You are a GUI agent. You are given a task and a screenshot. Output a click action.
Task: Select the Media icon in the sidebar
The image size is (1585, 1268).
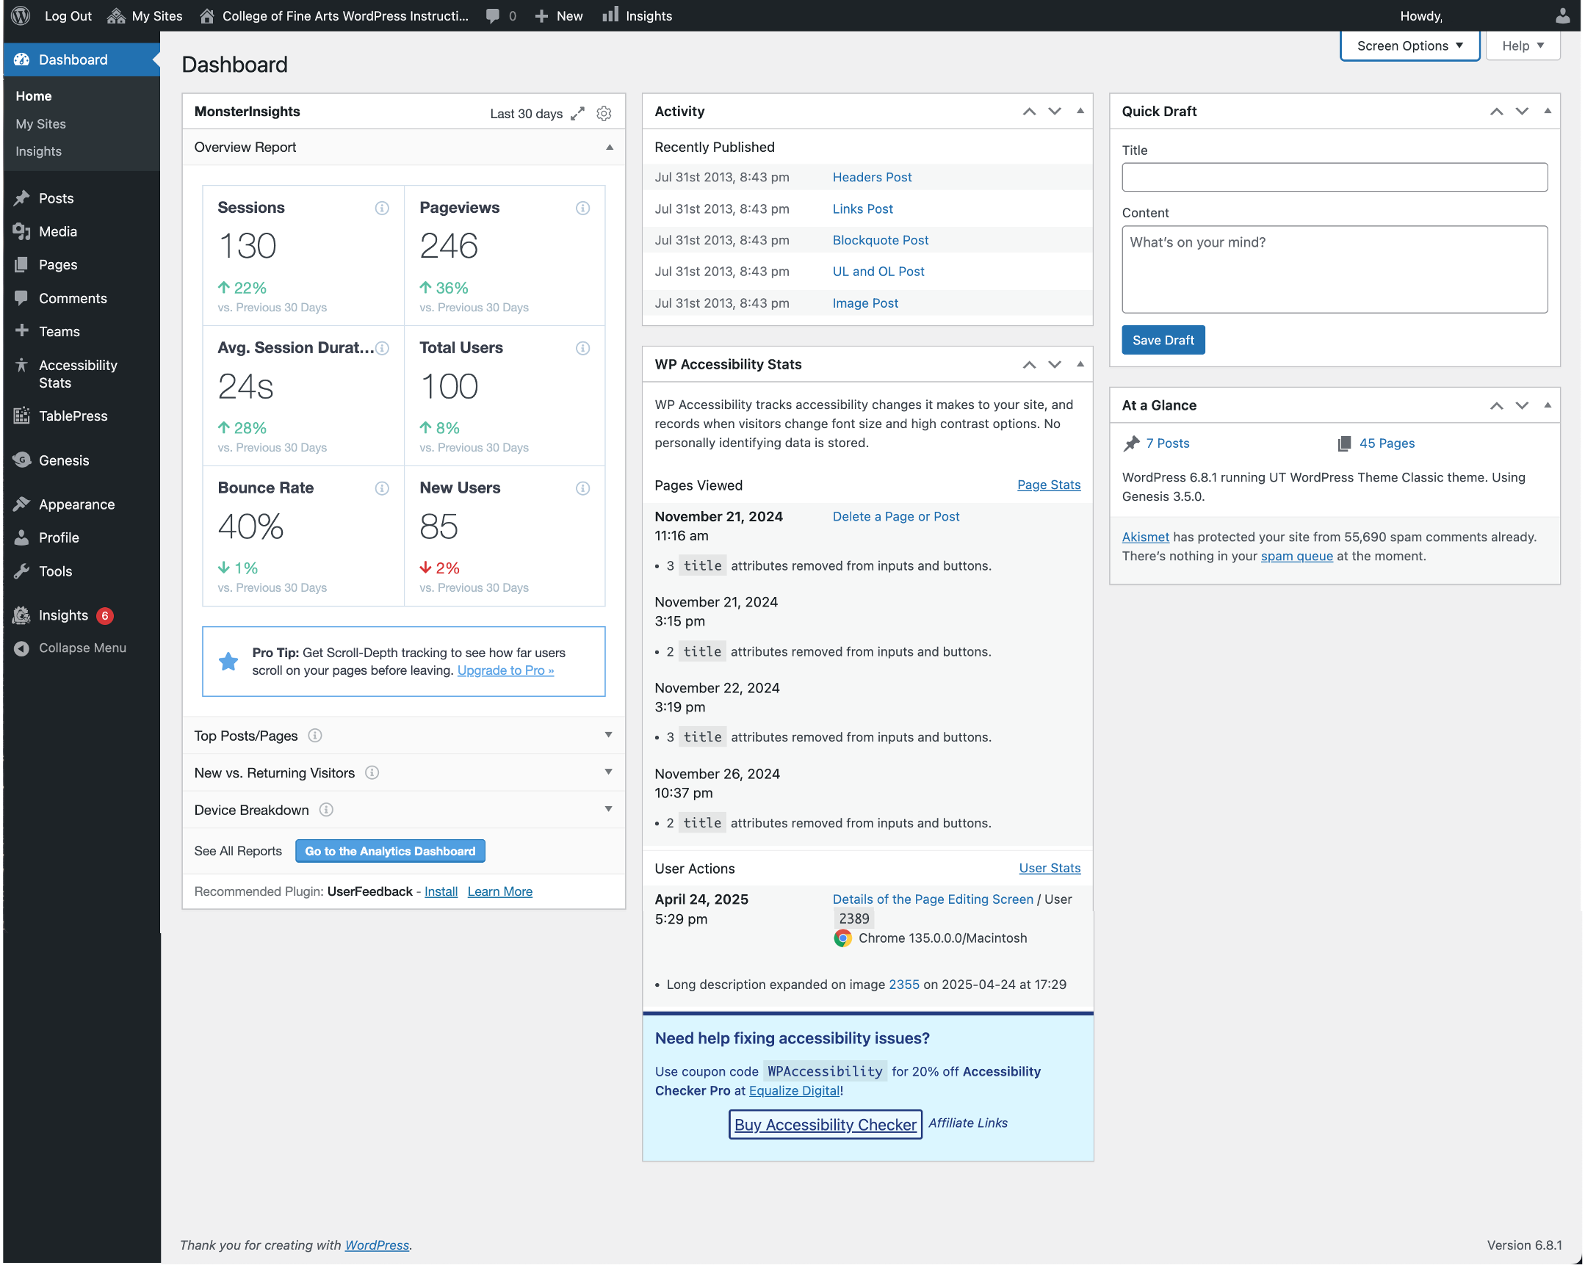[x=22, y=231]
